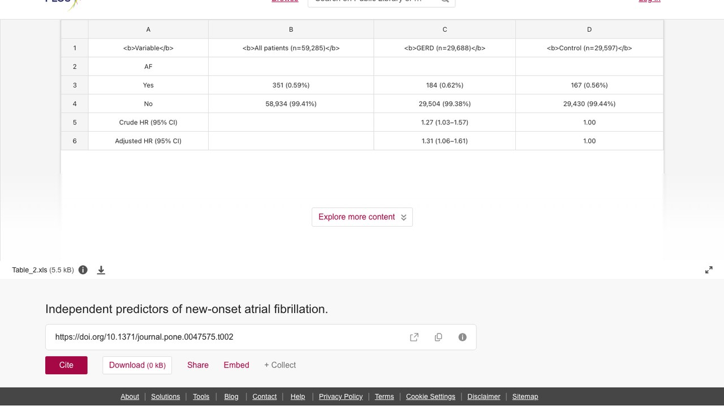This screenshot has width=724, height=407.
Task: Open Cookie Settings in the footer
Action: tap(430, 396)
